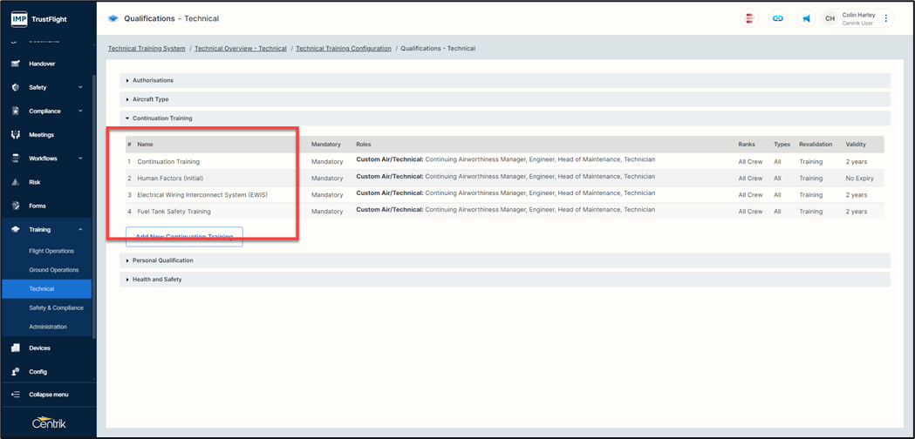The height and width of the screenshot is (439, 915).
Task: Expand the Compliance sidebar menu
Action: click(x=80, y=111)
